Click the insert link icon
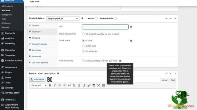The image size is (197, 110). [89, 86]
